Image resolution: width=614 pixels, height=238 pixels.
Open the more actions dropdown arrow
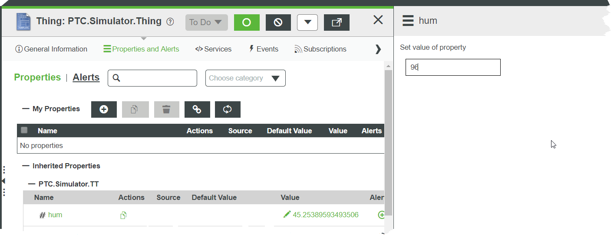pyautogui.click(x=307, y=23)
